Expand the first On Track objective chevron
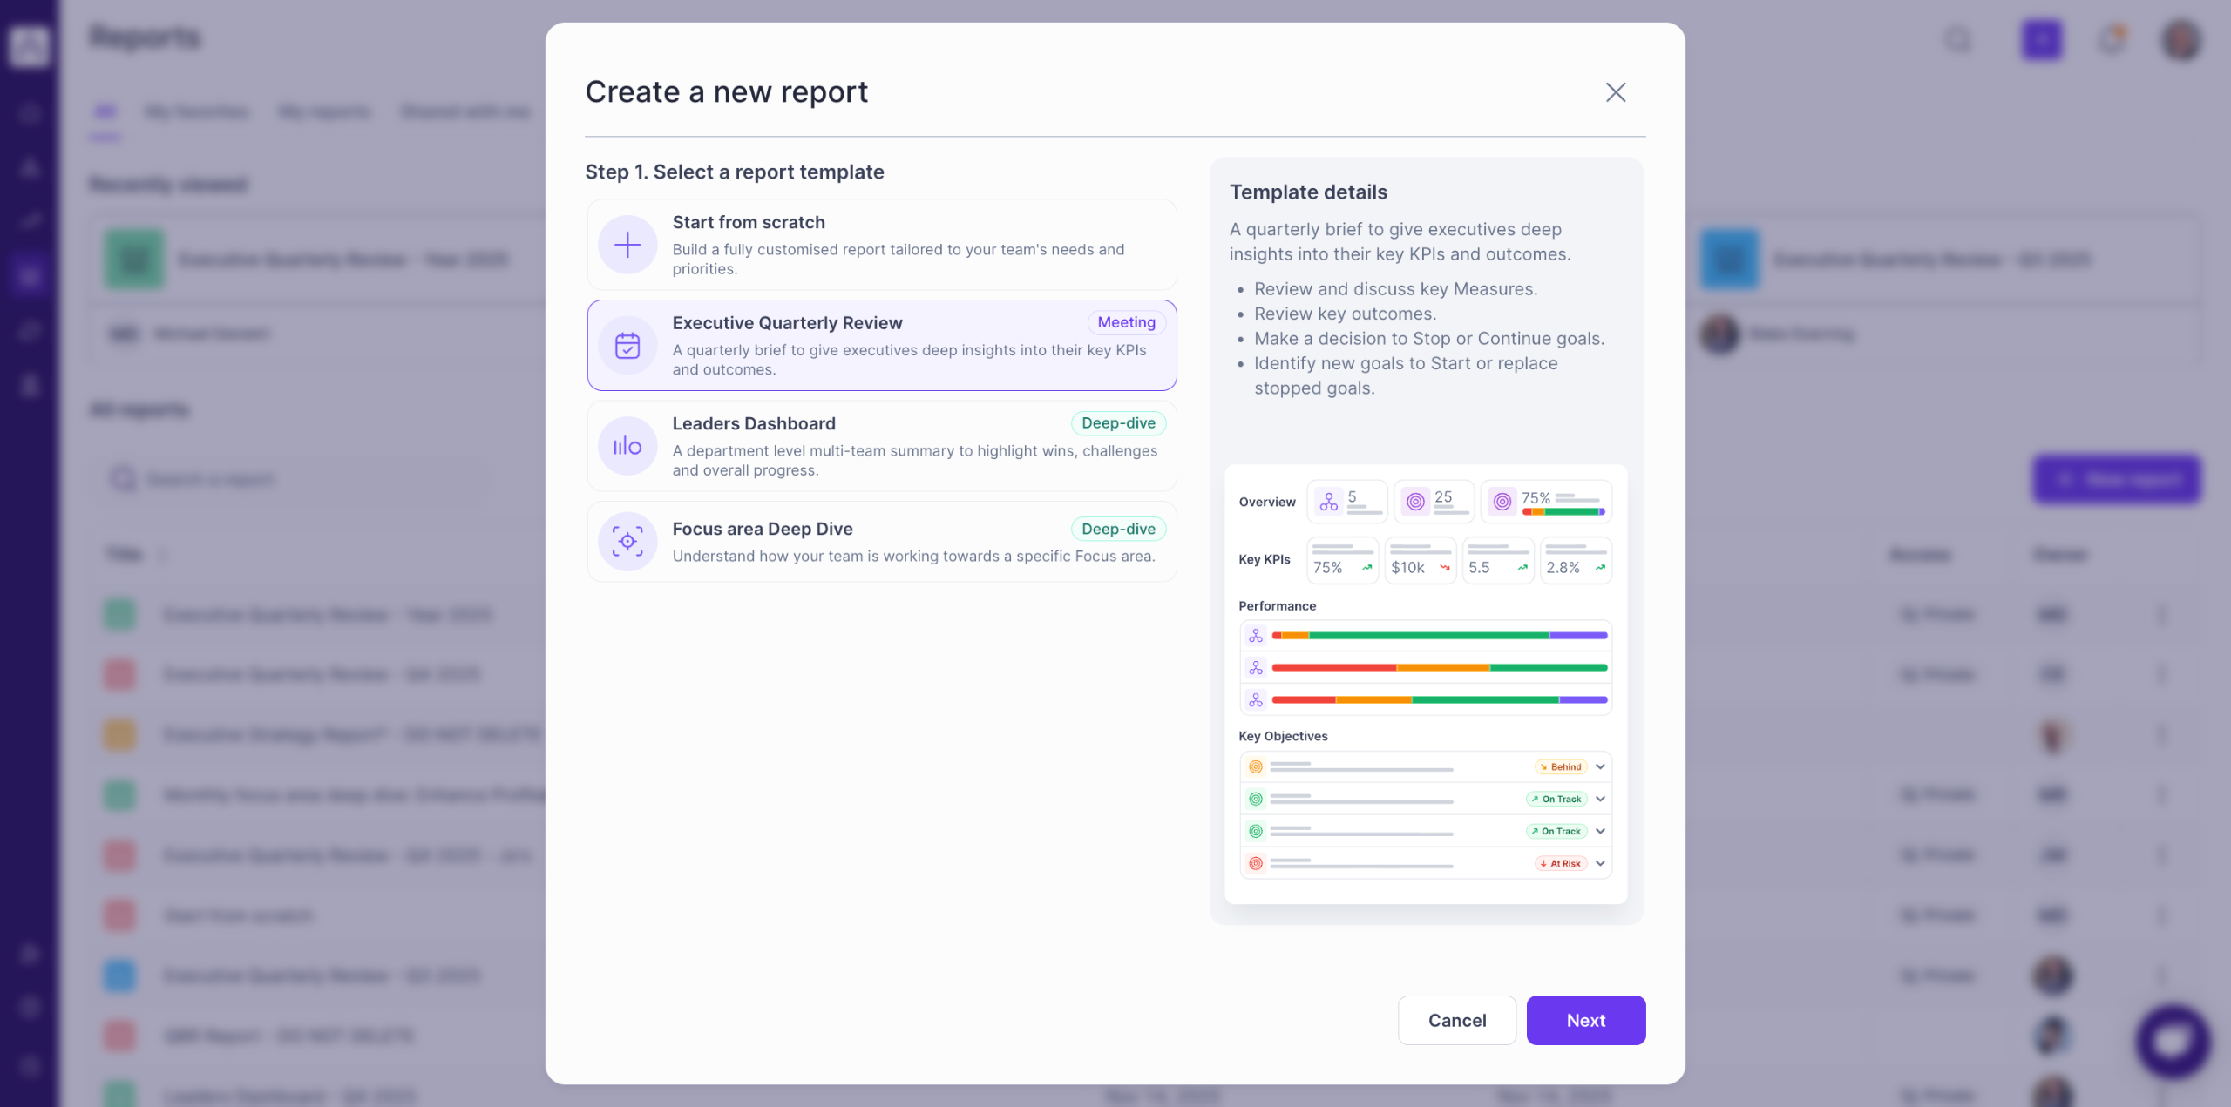The image size is (2231, 1107). point(1600,799)
